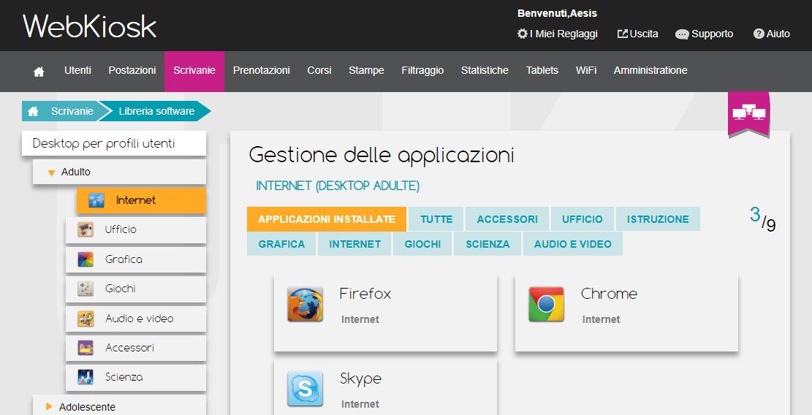Open the Filtraggio section
This screenshot has height=415, width=812.
422,70
